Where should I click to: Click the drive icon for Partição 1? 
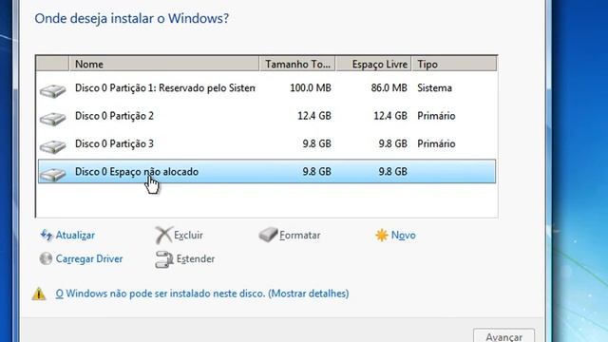pos(53,91)
